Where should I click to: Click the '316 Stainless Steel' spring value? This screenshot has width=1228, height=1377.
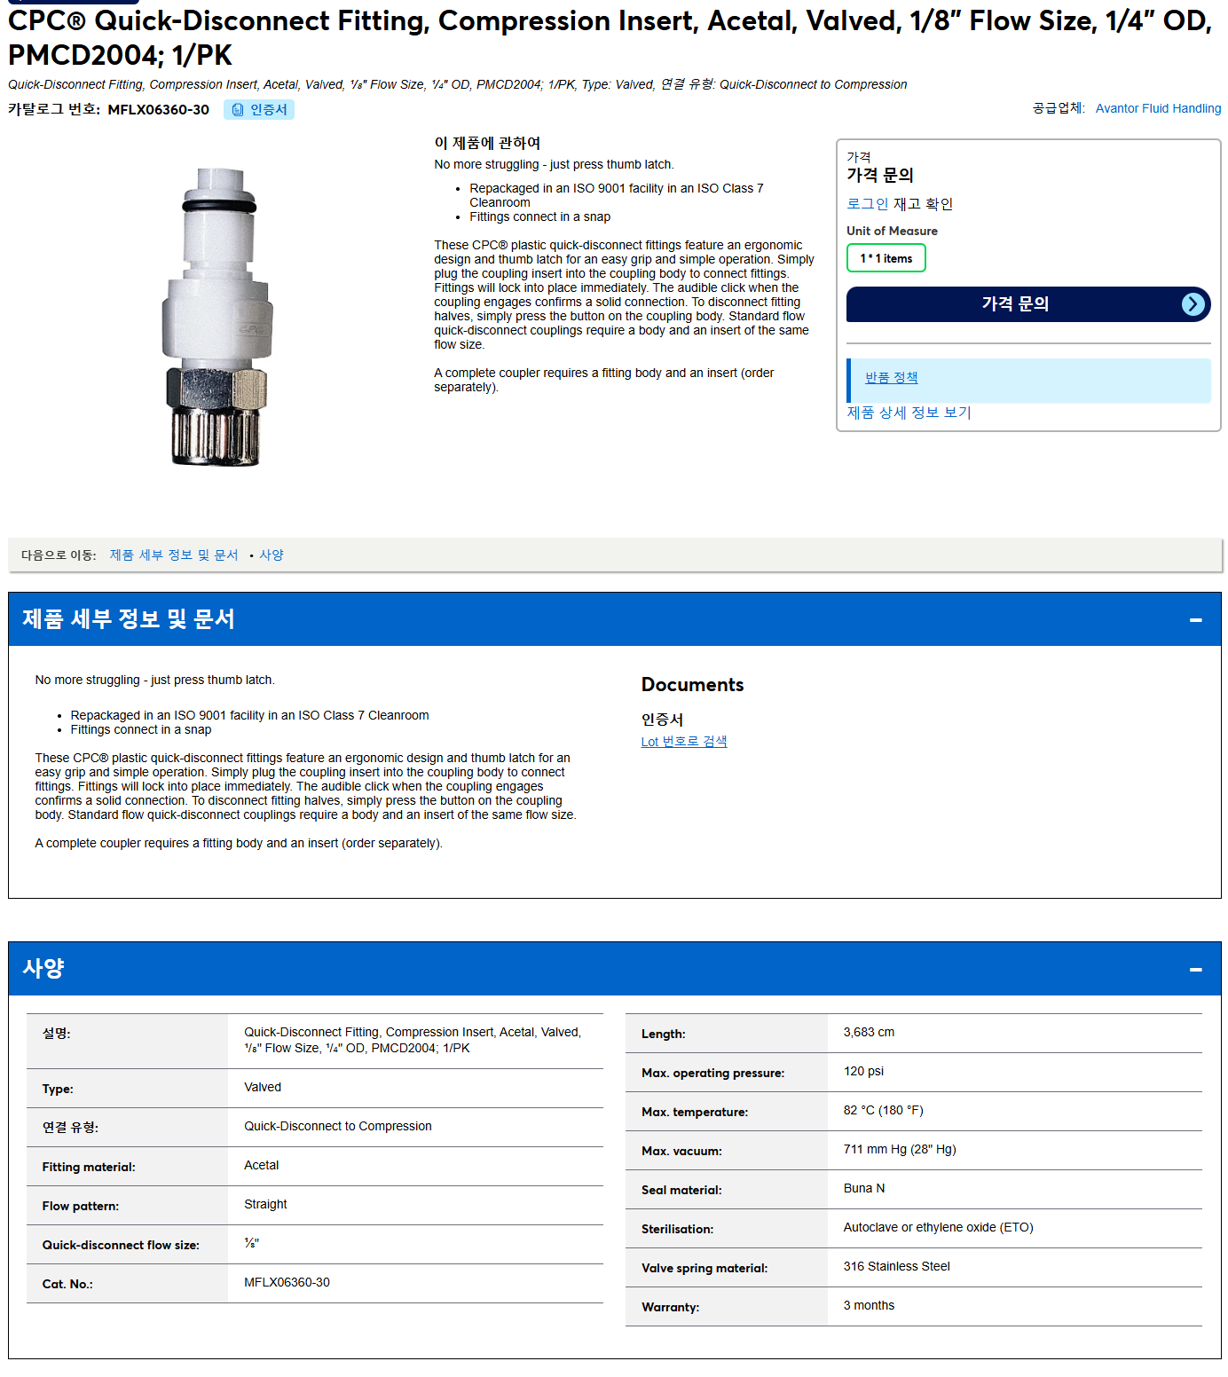point(896,1266)
